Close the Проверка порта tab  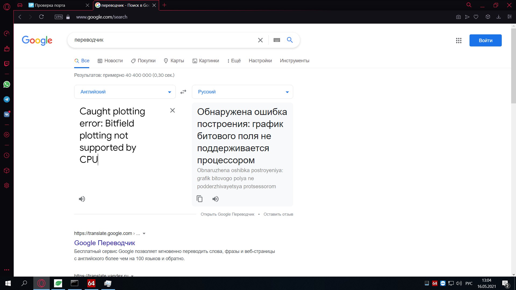pos(87,5)
